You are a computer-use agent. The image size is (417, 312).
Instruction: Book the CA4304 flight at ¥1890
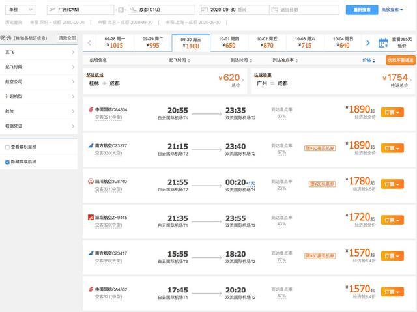pos(392,112)
